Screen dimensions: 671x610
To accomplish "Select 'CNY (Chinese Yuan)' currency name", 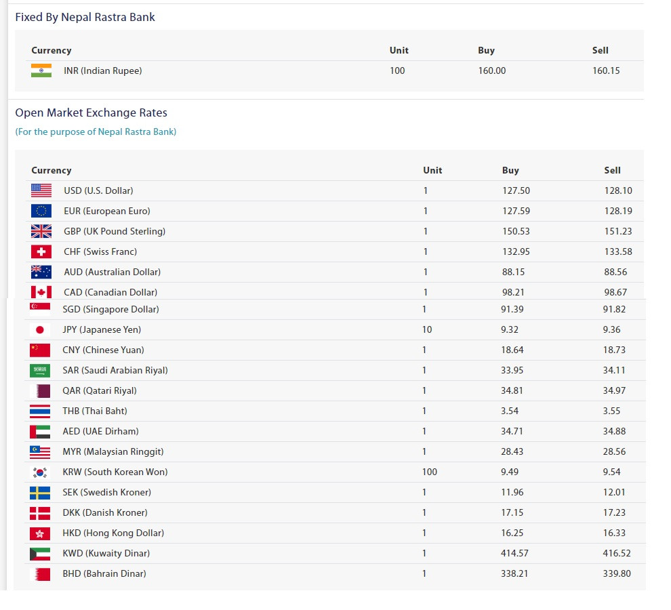I will [103, 350].
